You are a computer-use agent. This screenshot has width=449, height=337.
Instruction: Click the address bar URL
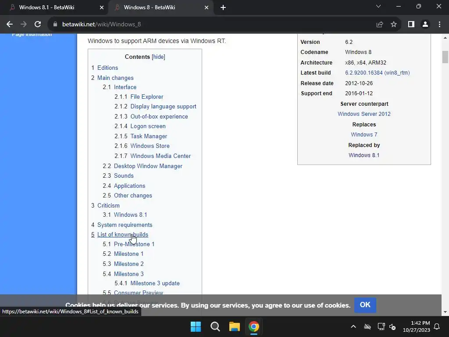point(102,25)
